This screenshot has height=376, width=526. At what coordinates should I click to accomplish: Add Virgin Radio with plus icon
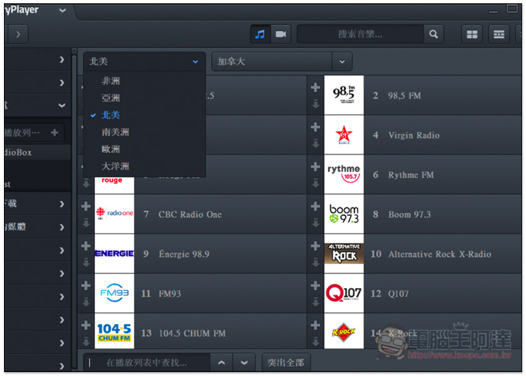click(x=315, y=127)
